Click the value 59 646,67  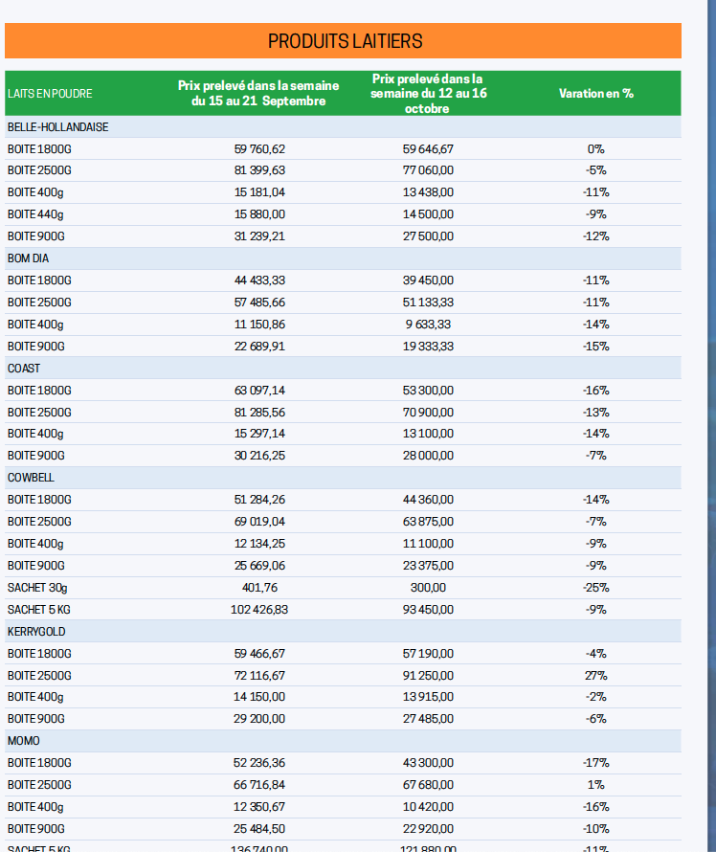[428, 149]
